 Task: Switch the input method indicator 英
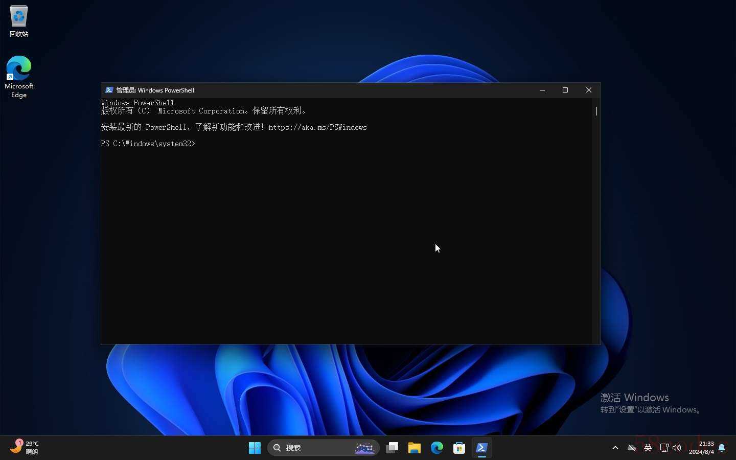point(648,448)
